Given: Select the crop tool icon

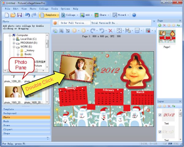Looking at the screenshot, I should (68, 31).
